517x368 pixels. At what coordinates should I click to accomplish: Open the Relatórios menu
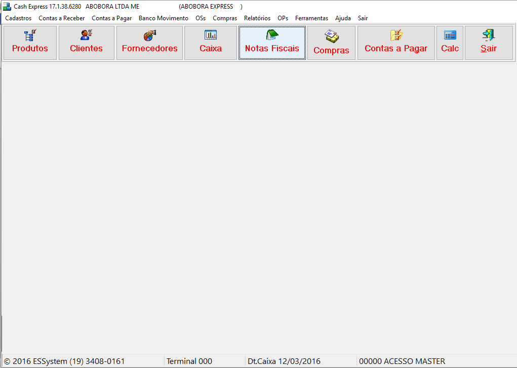pyautogui.click(x=257, y=18)
